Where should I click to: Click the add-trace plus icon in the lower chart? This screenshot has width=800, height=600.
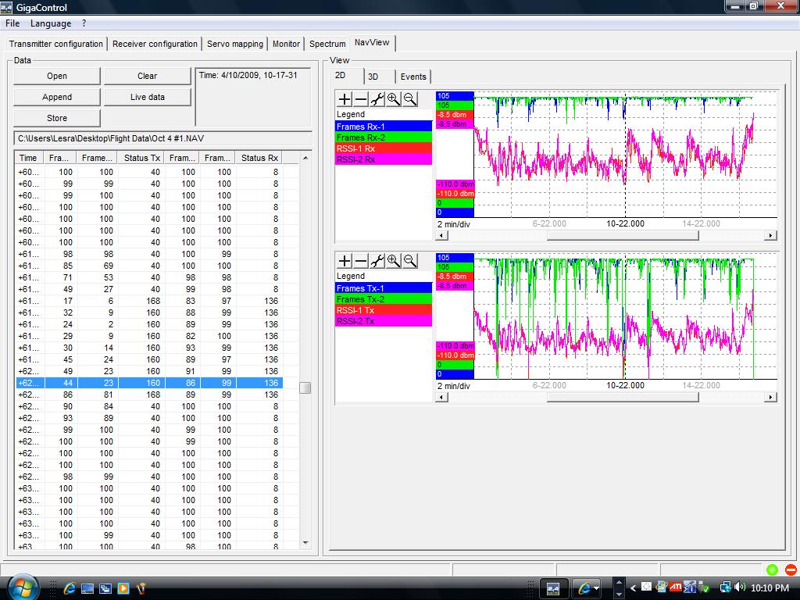click(x=345, y=261)
